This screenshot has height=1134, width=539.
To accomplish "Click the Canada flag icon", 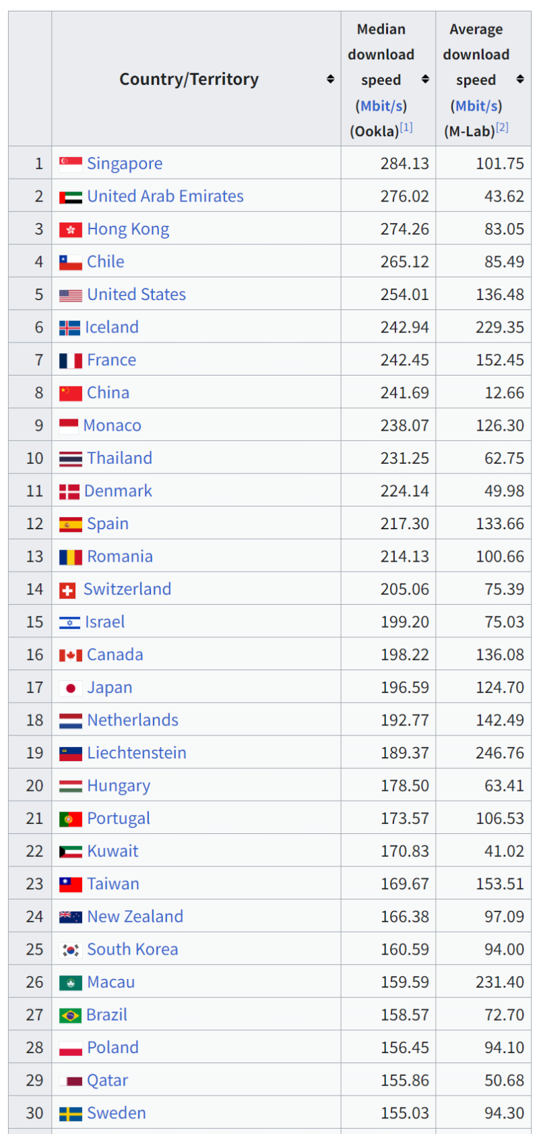I will coord(71,655).
